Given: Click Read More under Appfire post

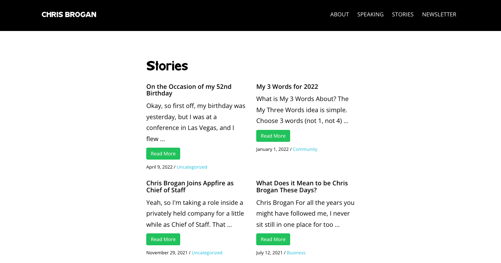Looking at the screenshot, I should click(163, 239).
